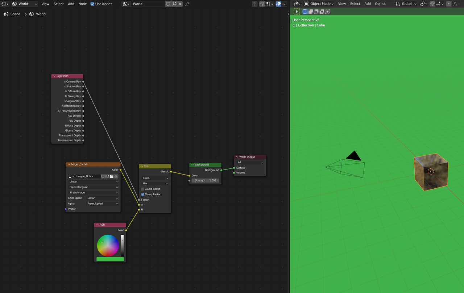Open the Equirectangular projection dropdown
Image resolution: width=464 pixels, height=293 pixels.
(x=93, y=187)
